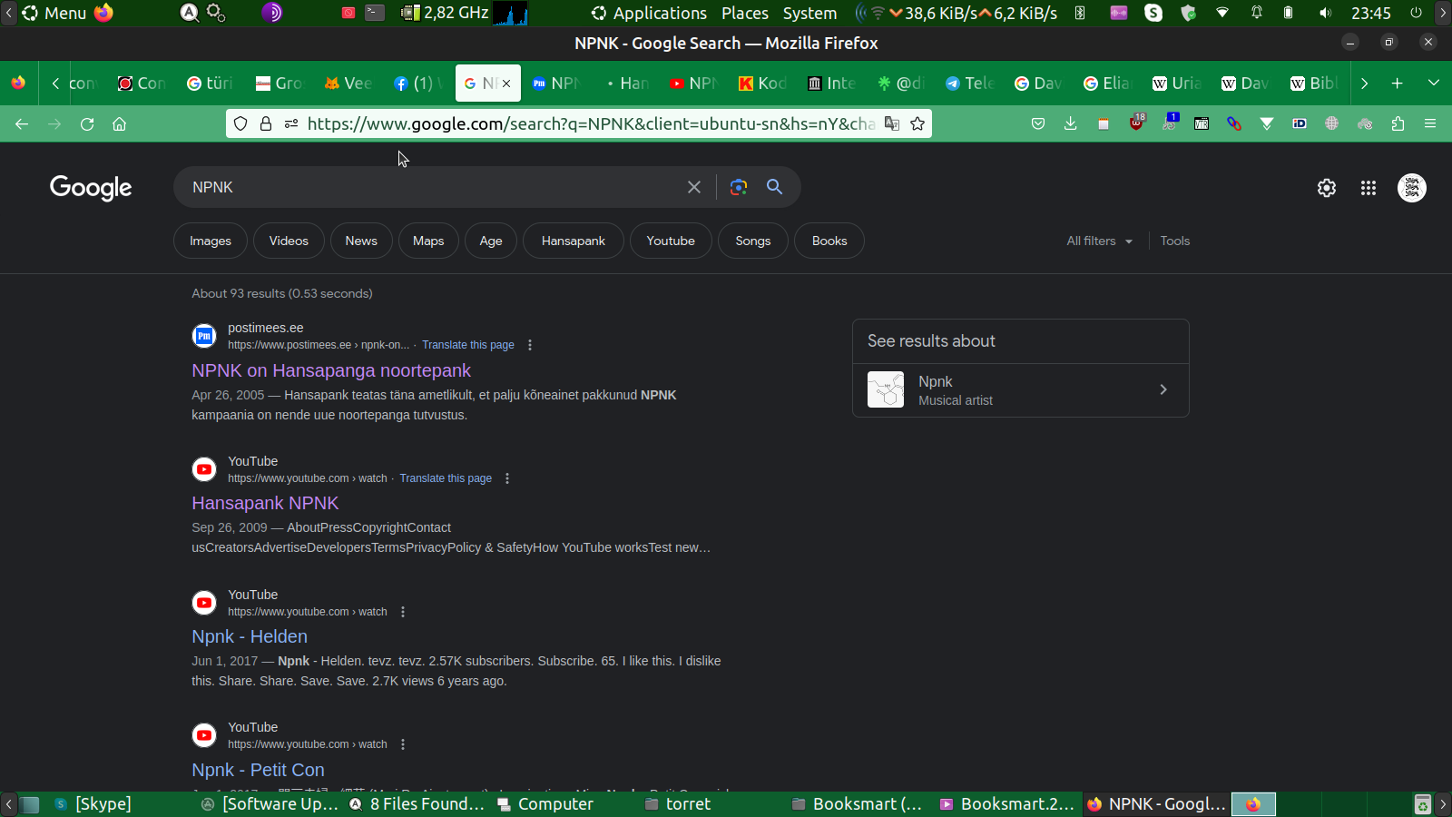Bookmark this page with the star
1452x817 pixels.
tap(917, 124)
